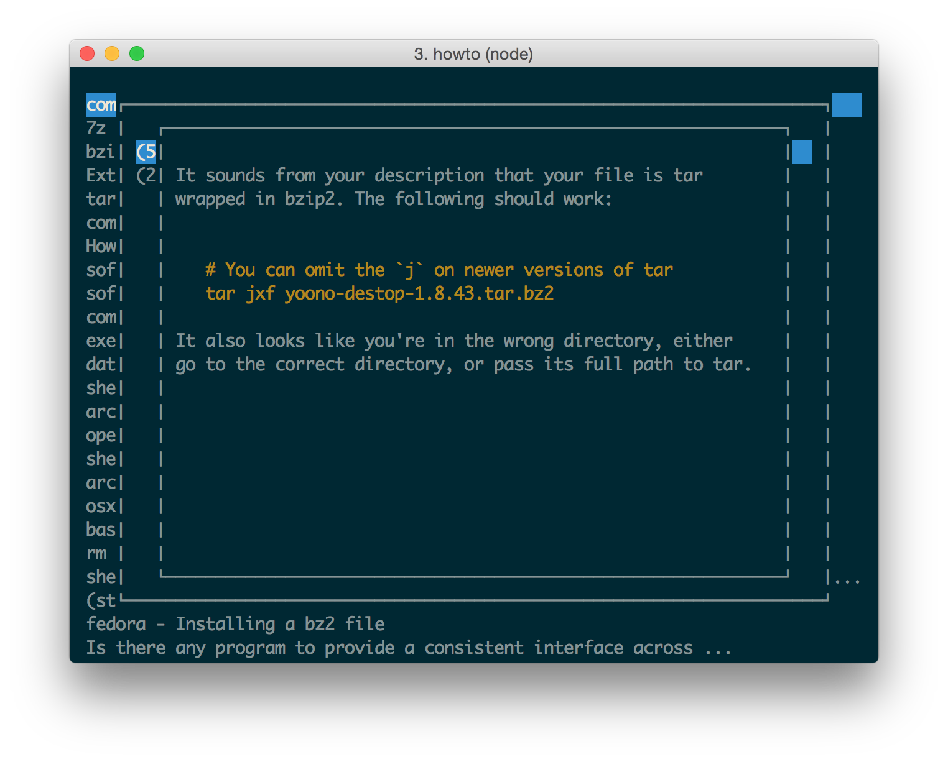Choose the "bzi" question in the left list
This screenshot has height=762, width=948.
pos(100,152)
